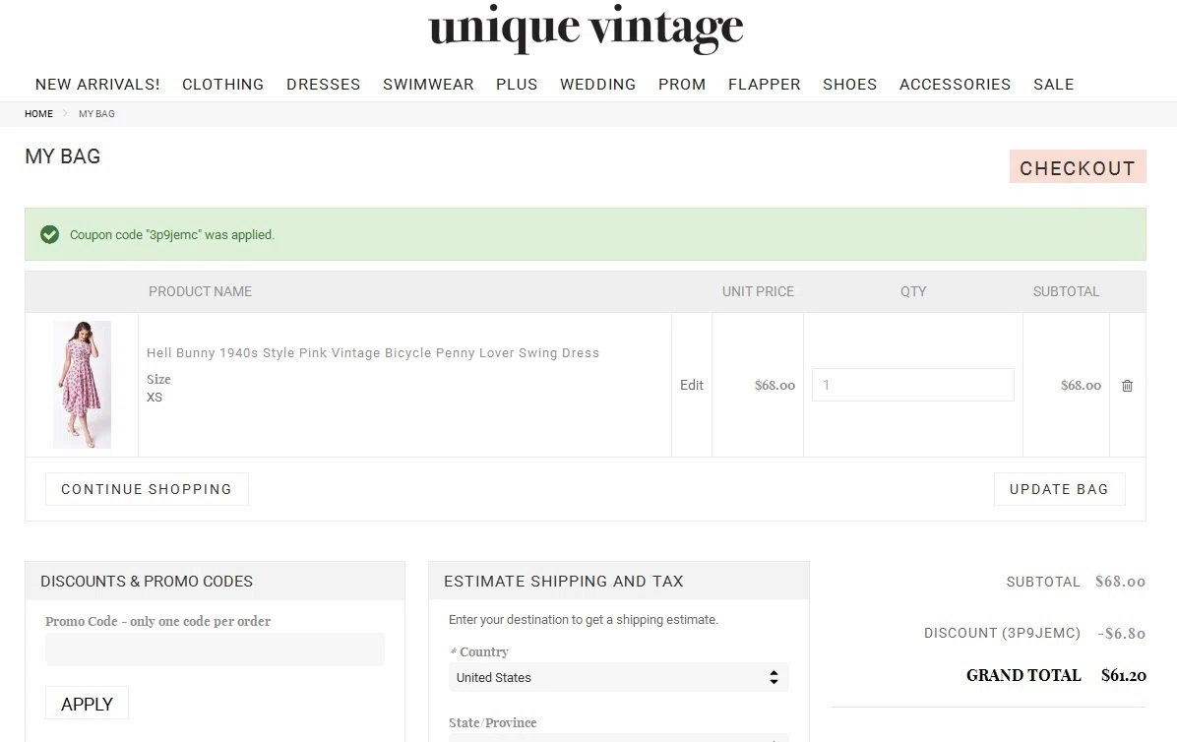The height and width of the screenshot is (742, 1177).
Task: Focus the quantity input field
Action: pyautogui.click(x=913, y=385)
